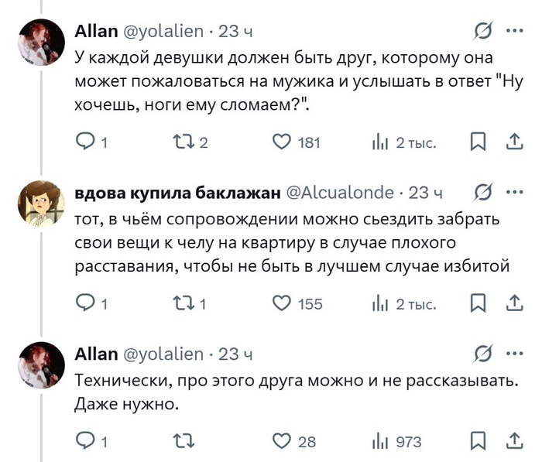Open three-dot menu on @Alcualonde tweet

pyautogui.click(x=514, y=192)
